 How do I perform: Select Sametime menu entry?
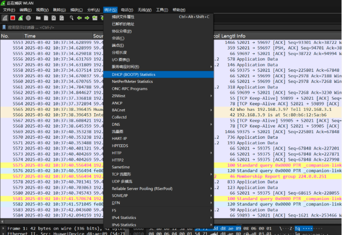click(158, 167)
